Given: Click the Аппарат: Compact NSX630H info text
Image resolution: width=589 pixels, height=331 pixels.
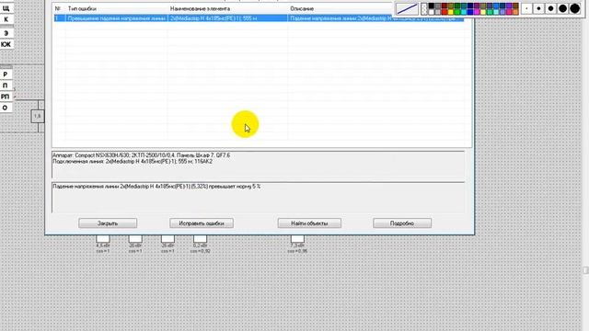Looking at the screenshot, I should point(141,155).
